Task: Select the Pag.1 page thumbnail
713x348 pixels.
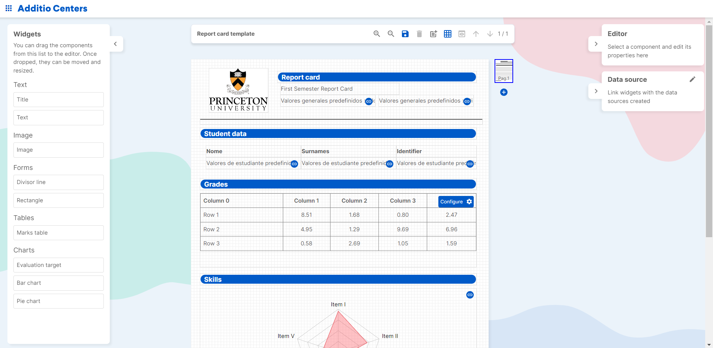Action: [x=503, y=70]
